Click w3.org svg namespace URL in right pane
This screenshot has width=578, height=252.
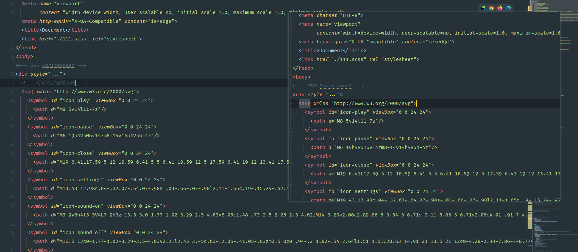pos(374,103)
